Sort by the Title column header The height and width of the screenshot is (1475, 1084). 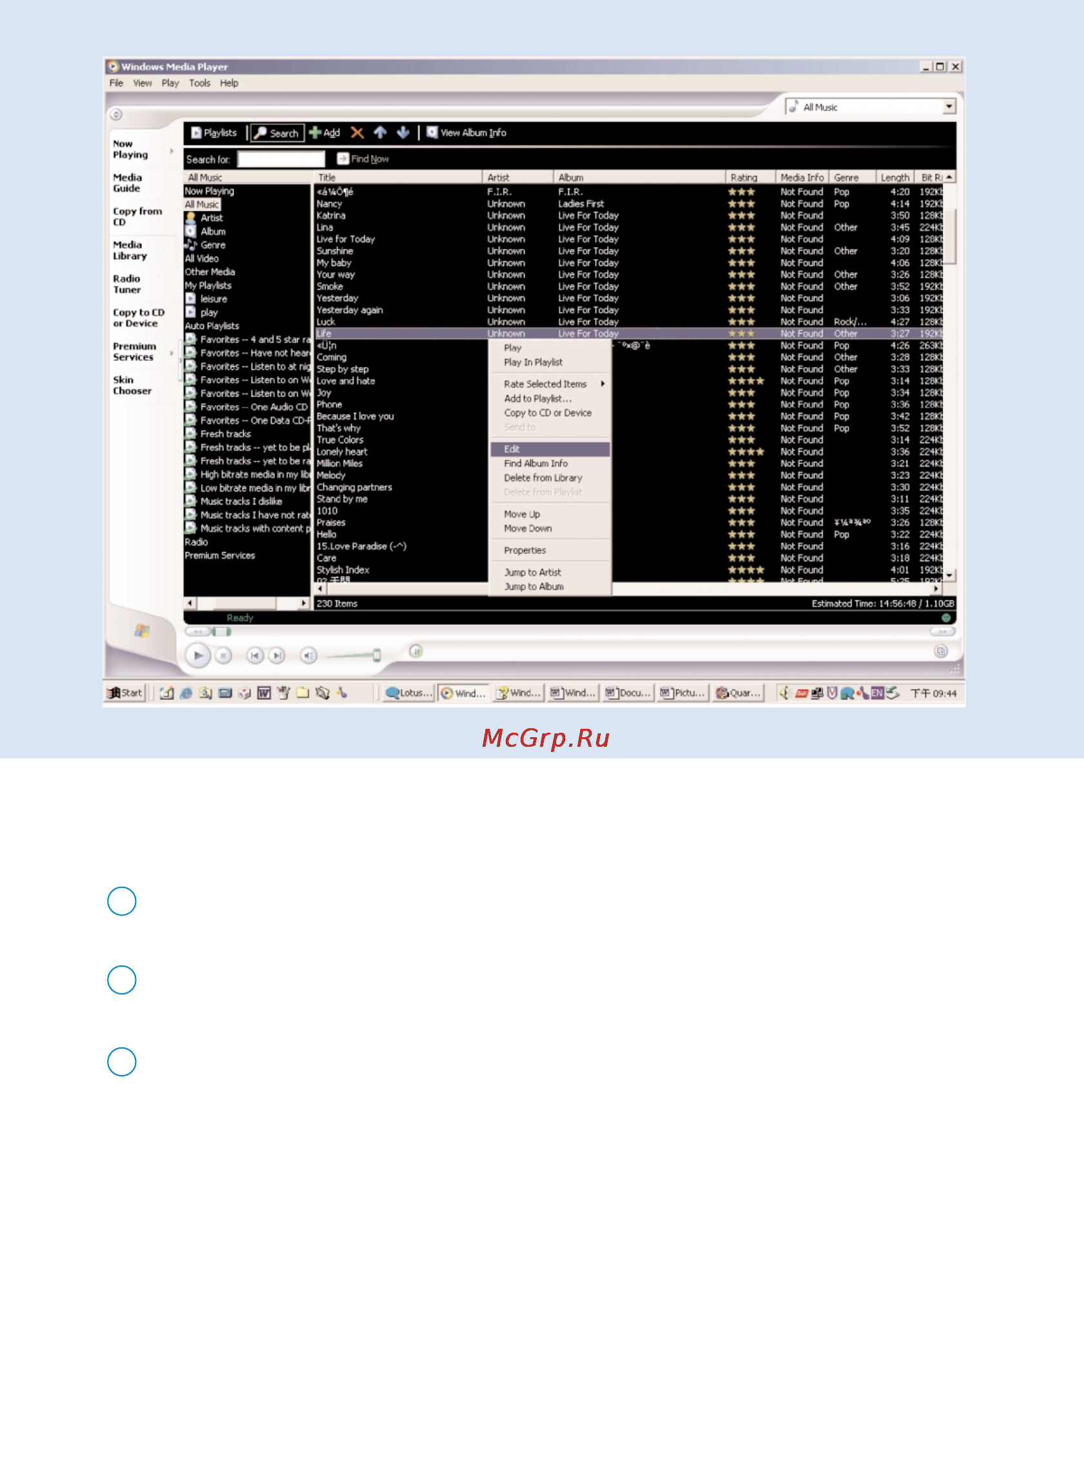(x=397, y=178)
